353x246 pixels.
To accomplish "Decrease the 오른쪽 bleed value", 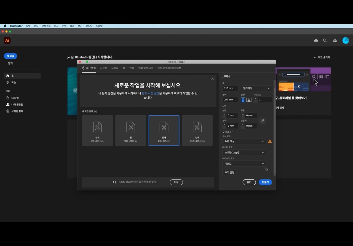I will [x=243, y=127].
